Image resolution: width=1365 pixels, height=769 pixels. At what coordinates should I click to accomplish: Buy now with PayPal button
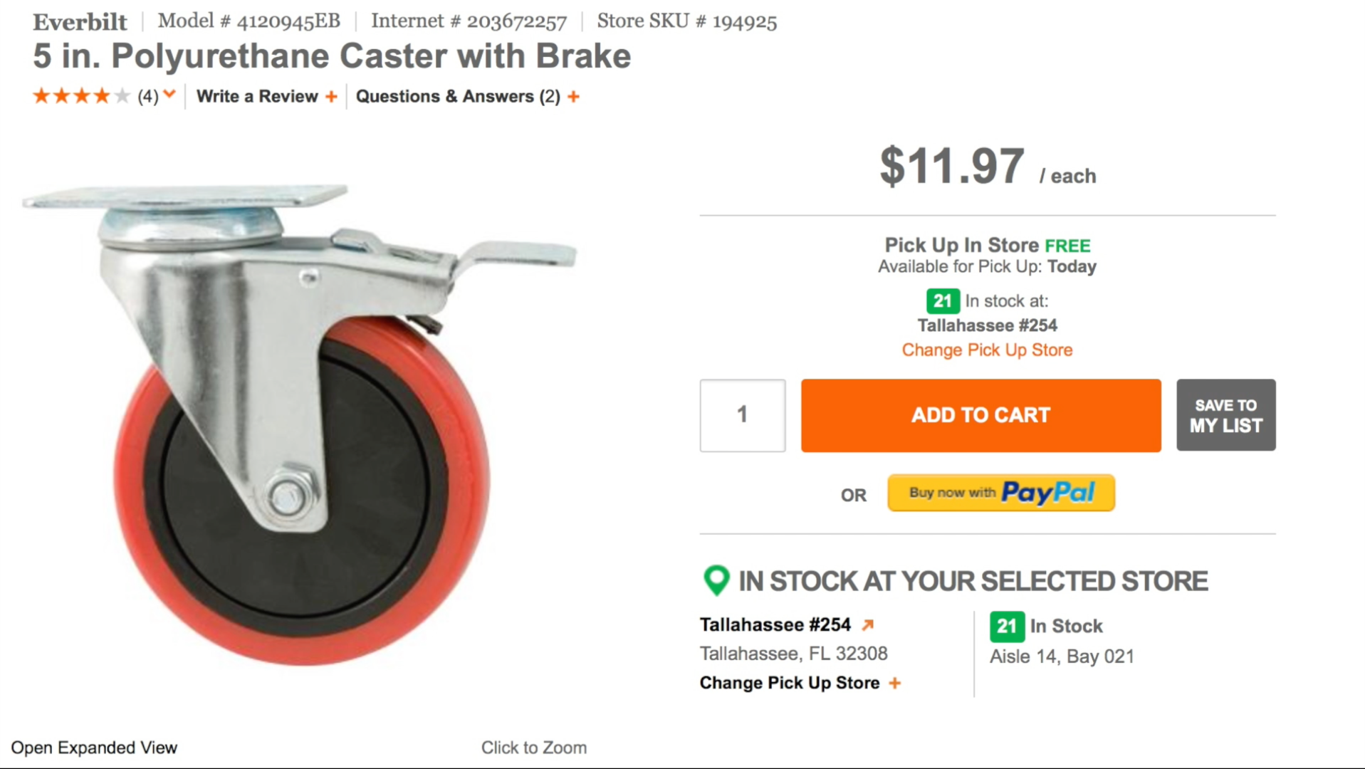coord(1000,493)
